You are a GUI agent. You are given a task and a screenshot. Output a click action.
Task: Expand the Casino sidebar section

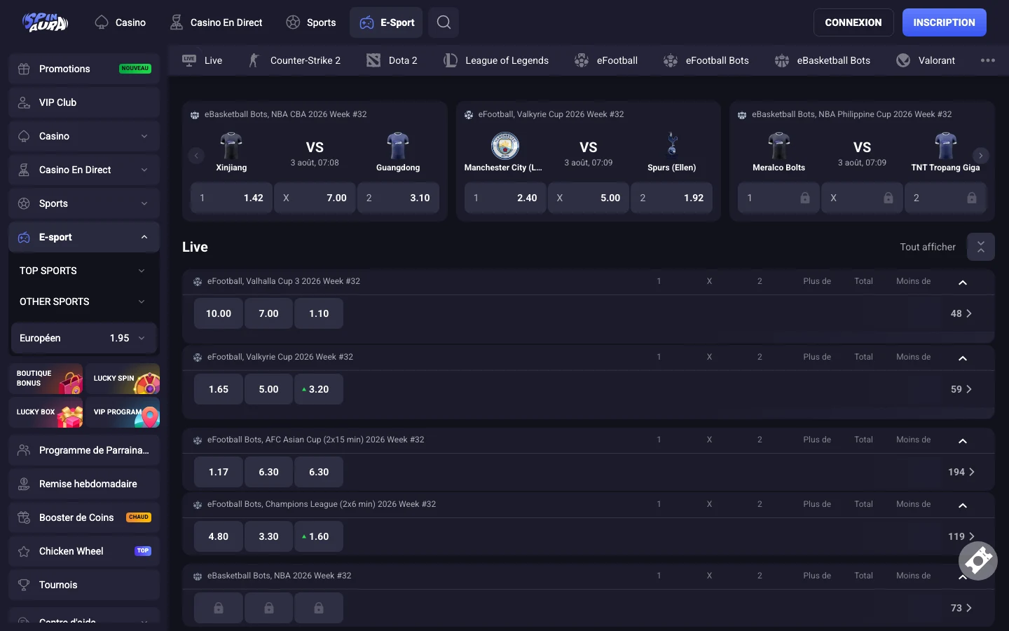coord(84,136)
